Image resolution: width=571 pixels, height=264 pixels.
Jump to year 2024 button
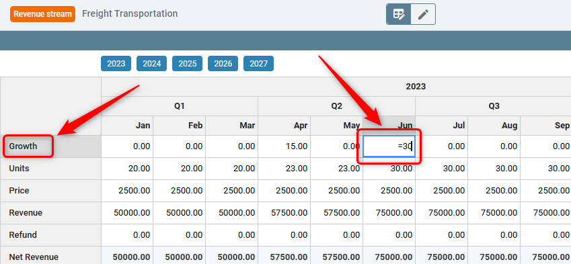tap(151, 64)
